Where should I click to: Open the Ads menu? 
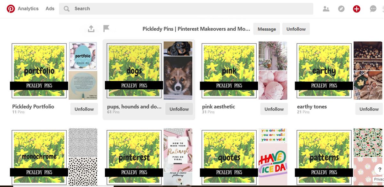coord(50,9)
